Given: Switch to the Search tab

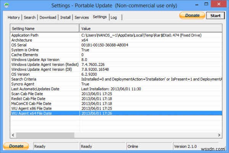Looking at the screenshot, I should [x=30, y=18].
